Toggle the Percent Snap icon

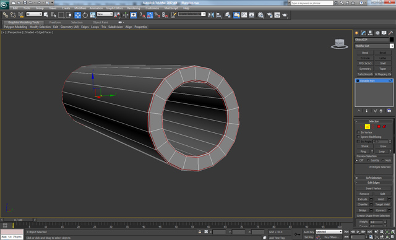(x=157, y=15)
